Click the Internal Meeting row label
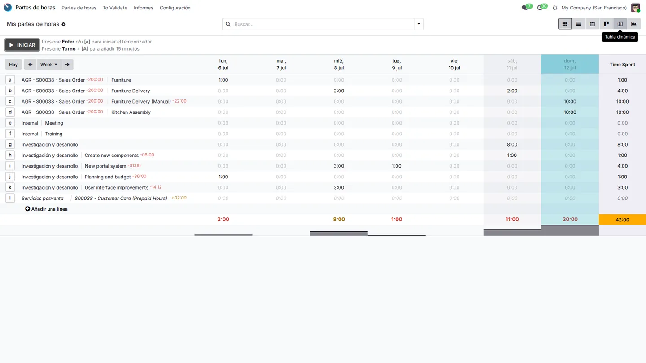This screenshot has height=363, width=646. (42, 123)
